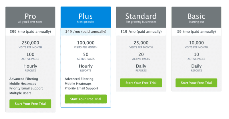Image resolution: width=229 pixels, height=119 pixels.
Task: Select the Pro plan header
Action: pyautogui.click(x=30, y=17)
